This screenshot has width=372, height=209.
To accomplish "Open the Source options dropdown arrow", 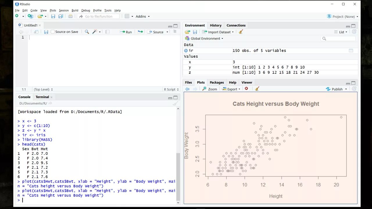I will pyautogui.click(x=167, y=32).
